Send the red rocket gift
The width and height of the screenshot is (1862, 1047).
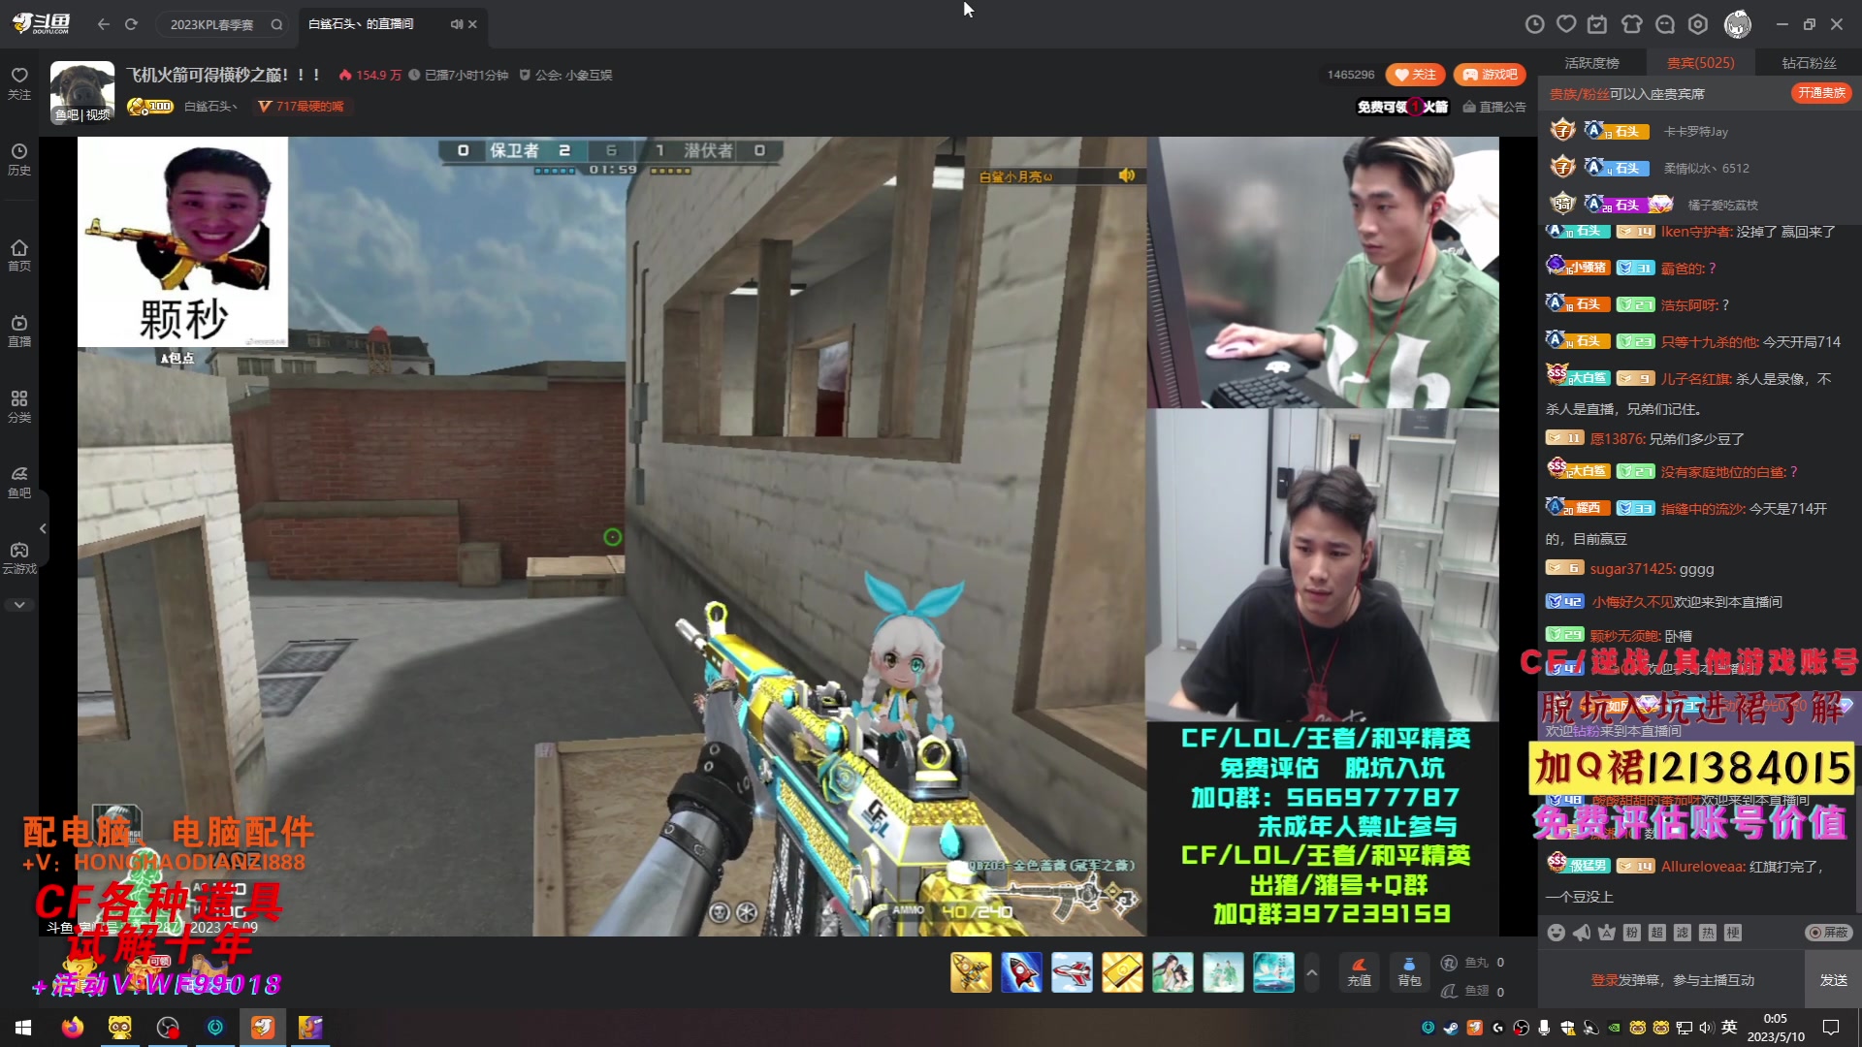tap(1021, 972)
